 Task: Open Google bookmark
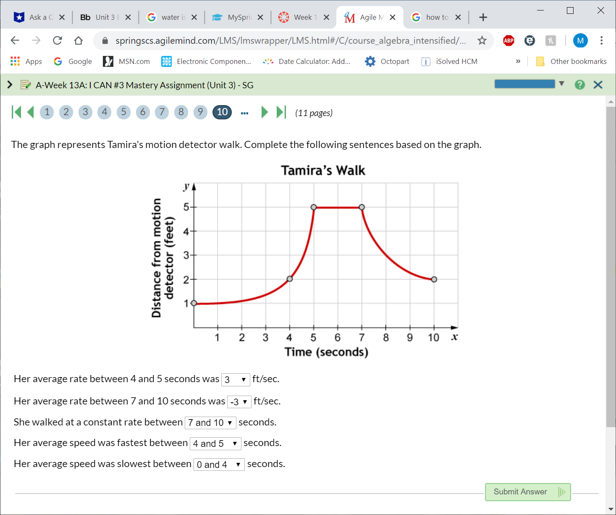[73, 61]
